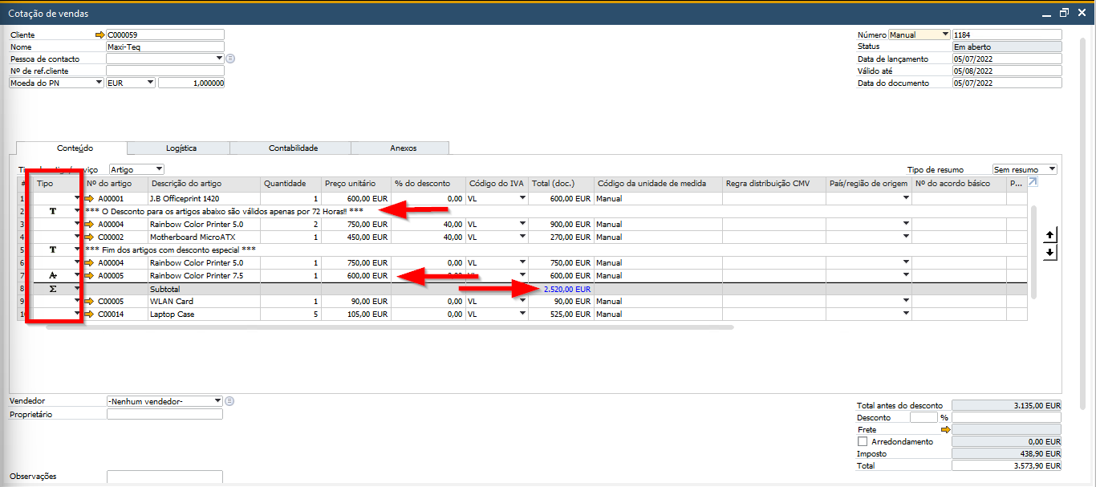1096x487 pixels.
Task: Click the Cliente link arrow beside C000059
Action: pos(100,35)
